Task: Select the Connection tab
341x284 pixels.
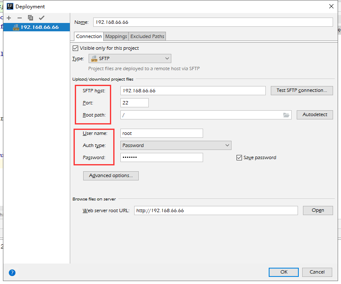Action: (89, 36)
